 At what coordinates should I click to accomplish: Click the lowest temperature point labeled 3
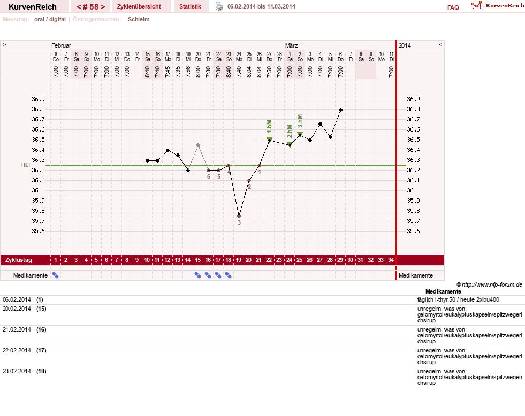click(239, 217)
